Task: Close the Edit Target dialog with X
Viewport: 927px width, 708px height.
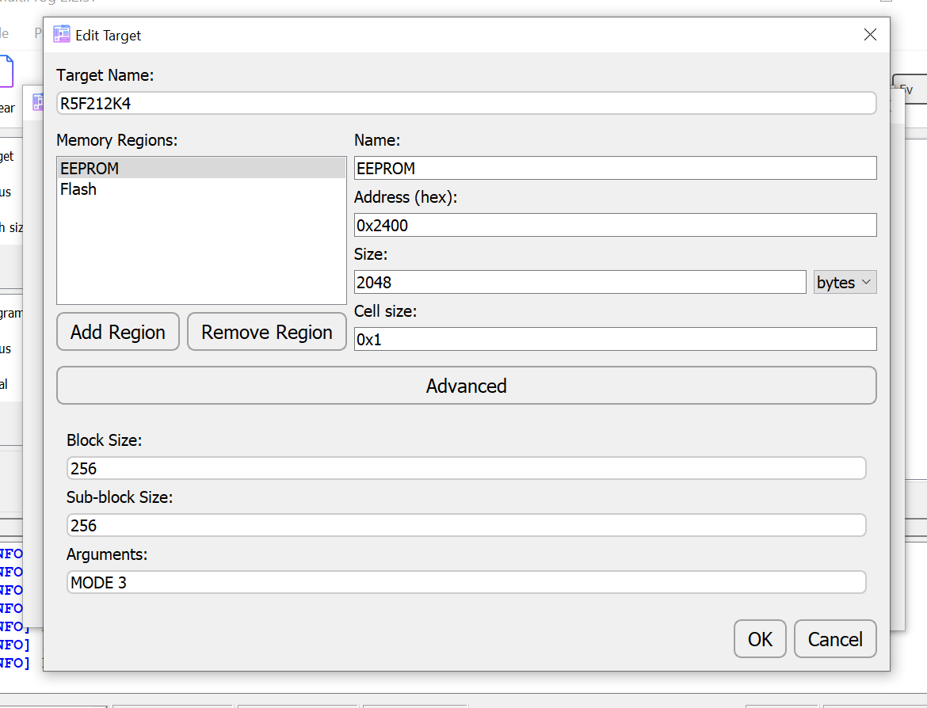Action: coord(870,34)
